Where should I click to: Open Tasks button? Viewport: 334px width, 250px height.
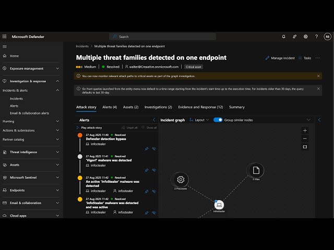305,58
